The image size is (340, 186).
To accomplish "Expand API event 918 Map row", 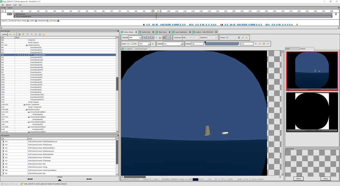I will (x=3, y=164).
